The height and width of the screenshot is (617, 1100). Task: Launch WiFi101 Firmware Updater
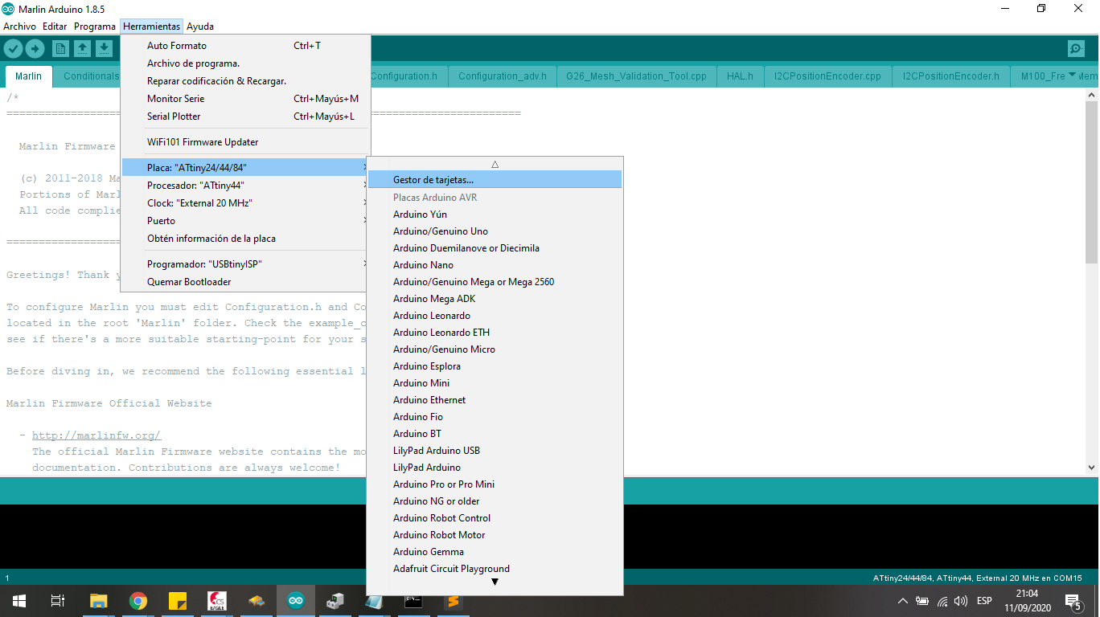[245, 142]
